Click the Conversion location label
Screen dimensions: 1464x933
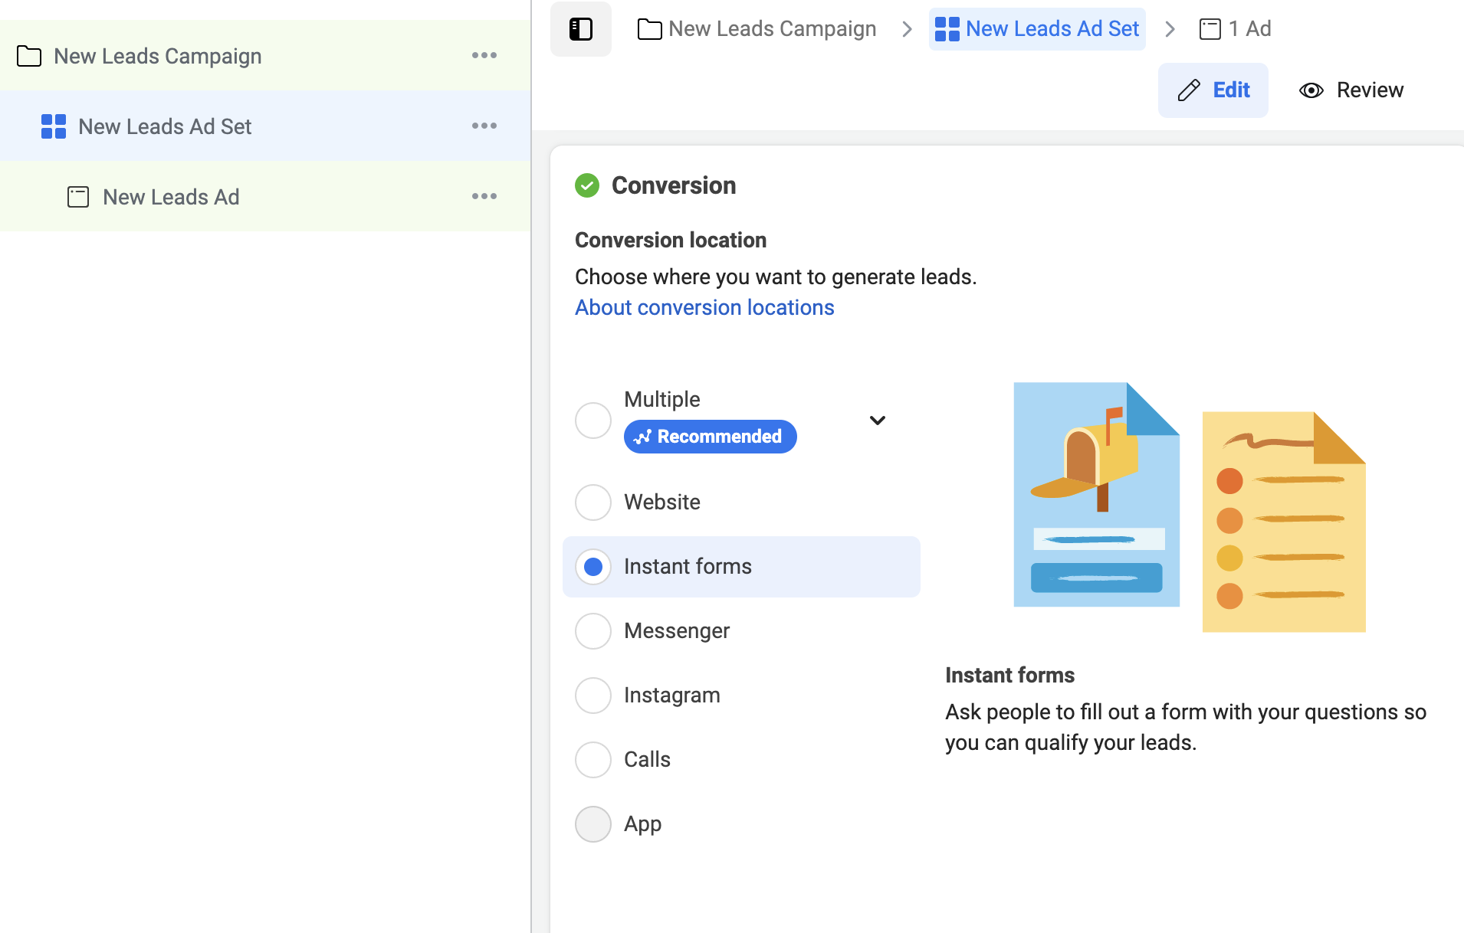pos(671,241)
